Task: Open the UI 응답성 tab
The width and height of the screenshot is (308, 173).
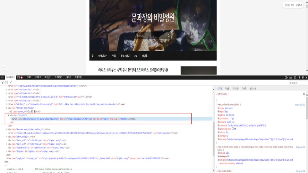Action: point(47,77)
